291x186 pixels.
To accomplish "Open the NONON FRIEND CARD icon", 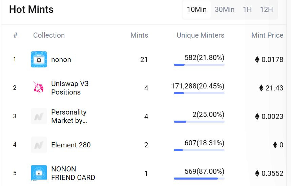I will point(39,173).
